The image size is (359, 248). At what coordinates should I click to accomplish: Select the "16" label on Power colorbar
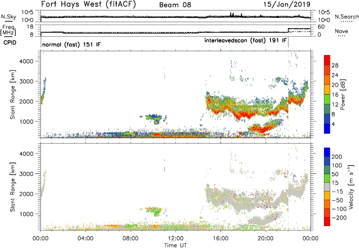(x=335, y=95)
